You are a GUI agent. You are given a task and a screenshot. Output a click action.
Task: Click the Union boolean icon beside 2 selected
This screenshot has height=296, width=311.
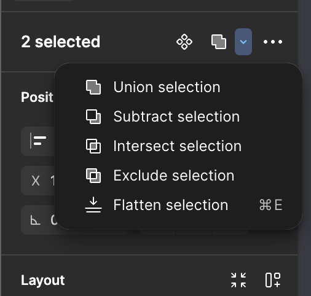coord(219,42)
